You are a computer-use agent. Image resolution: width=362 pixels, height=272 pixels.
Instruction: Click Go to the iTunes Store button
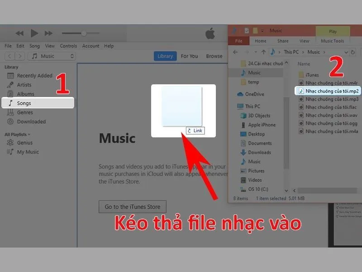(133, 207)
